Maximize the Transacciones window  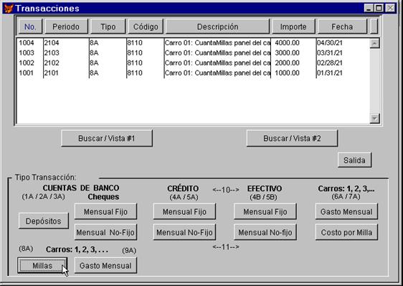pos(379,8)
